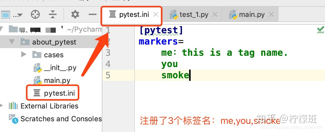Viewport: 325px width, 132px height.
Task: Collapse the about_pytest folder
Action: [x=12, y=42]
